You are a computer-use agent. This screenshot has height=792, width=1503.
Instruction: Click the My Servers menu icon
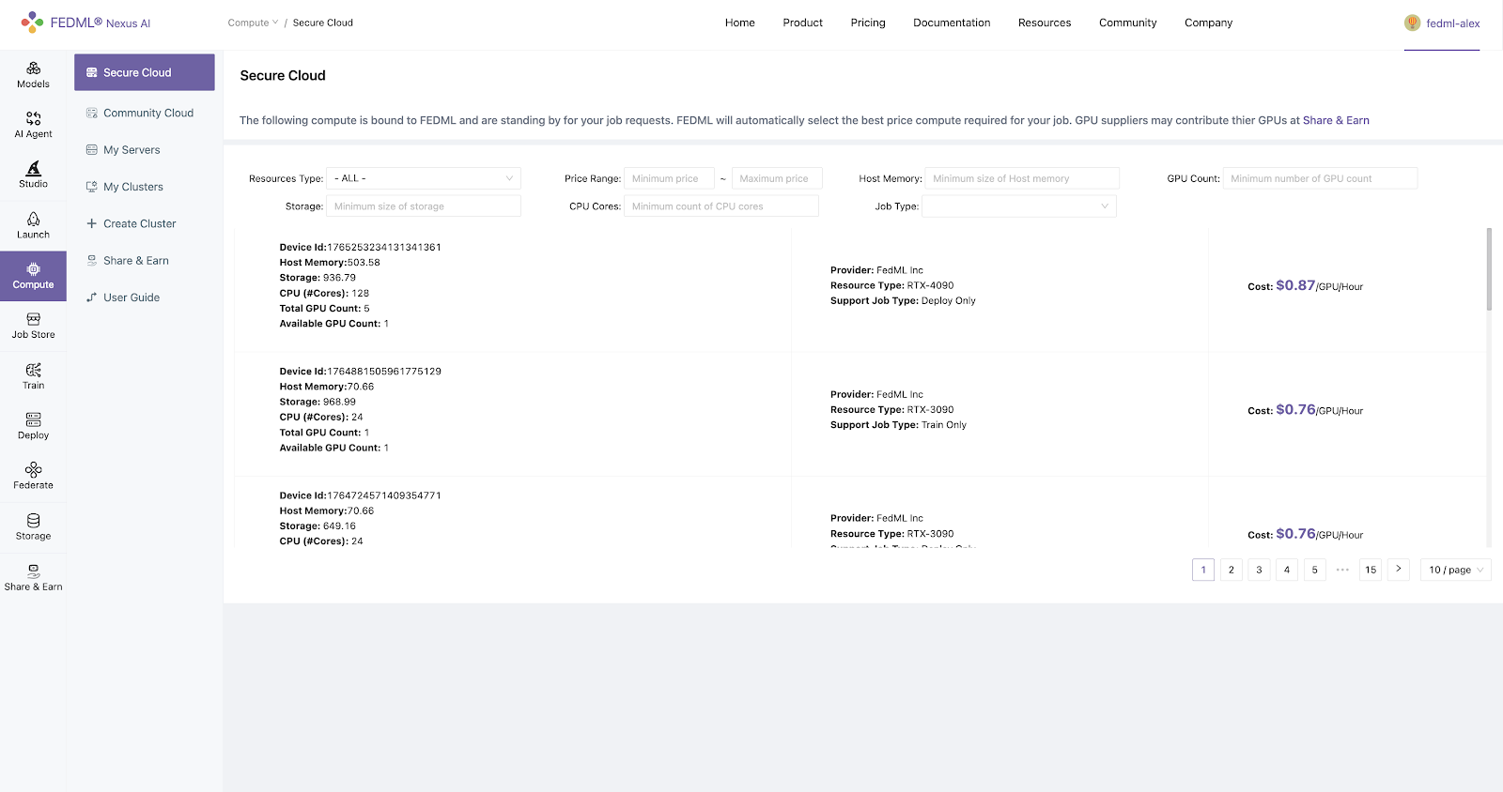point(92,149)
